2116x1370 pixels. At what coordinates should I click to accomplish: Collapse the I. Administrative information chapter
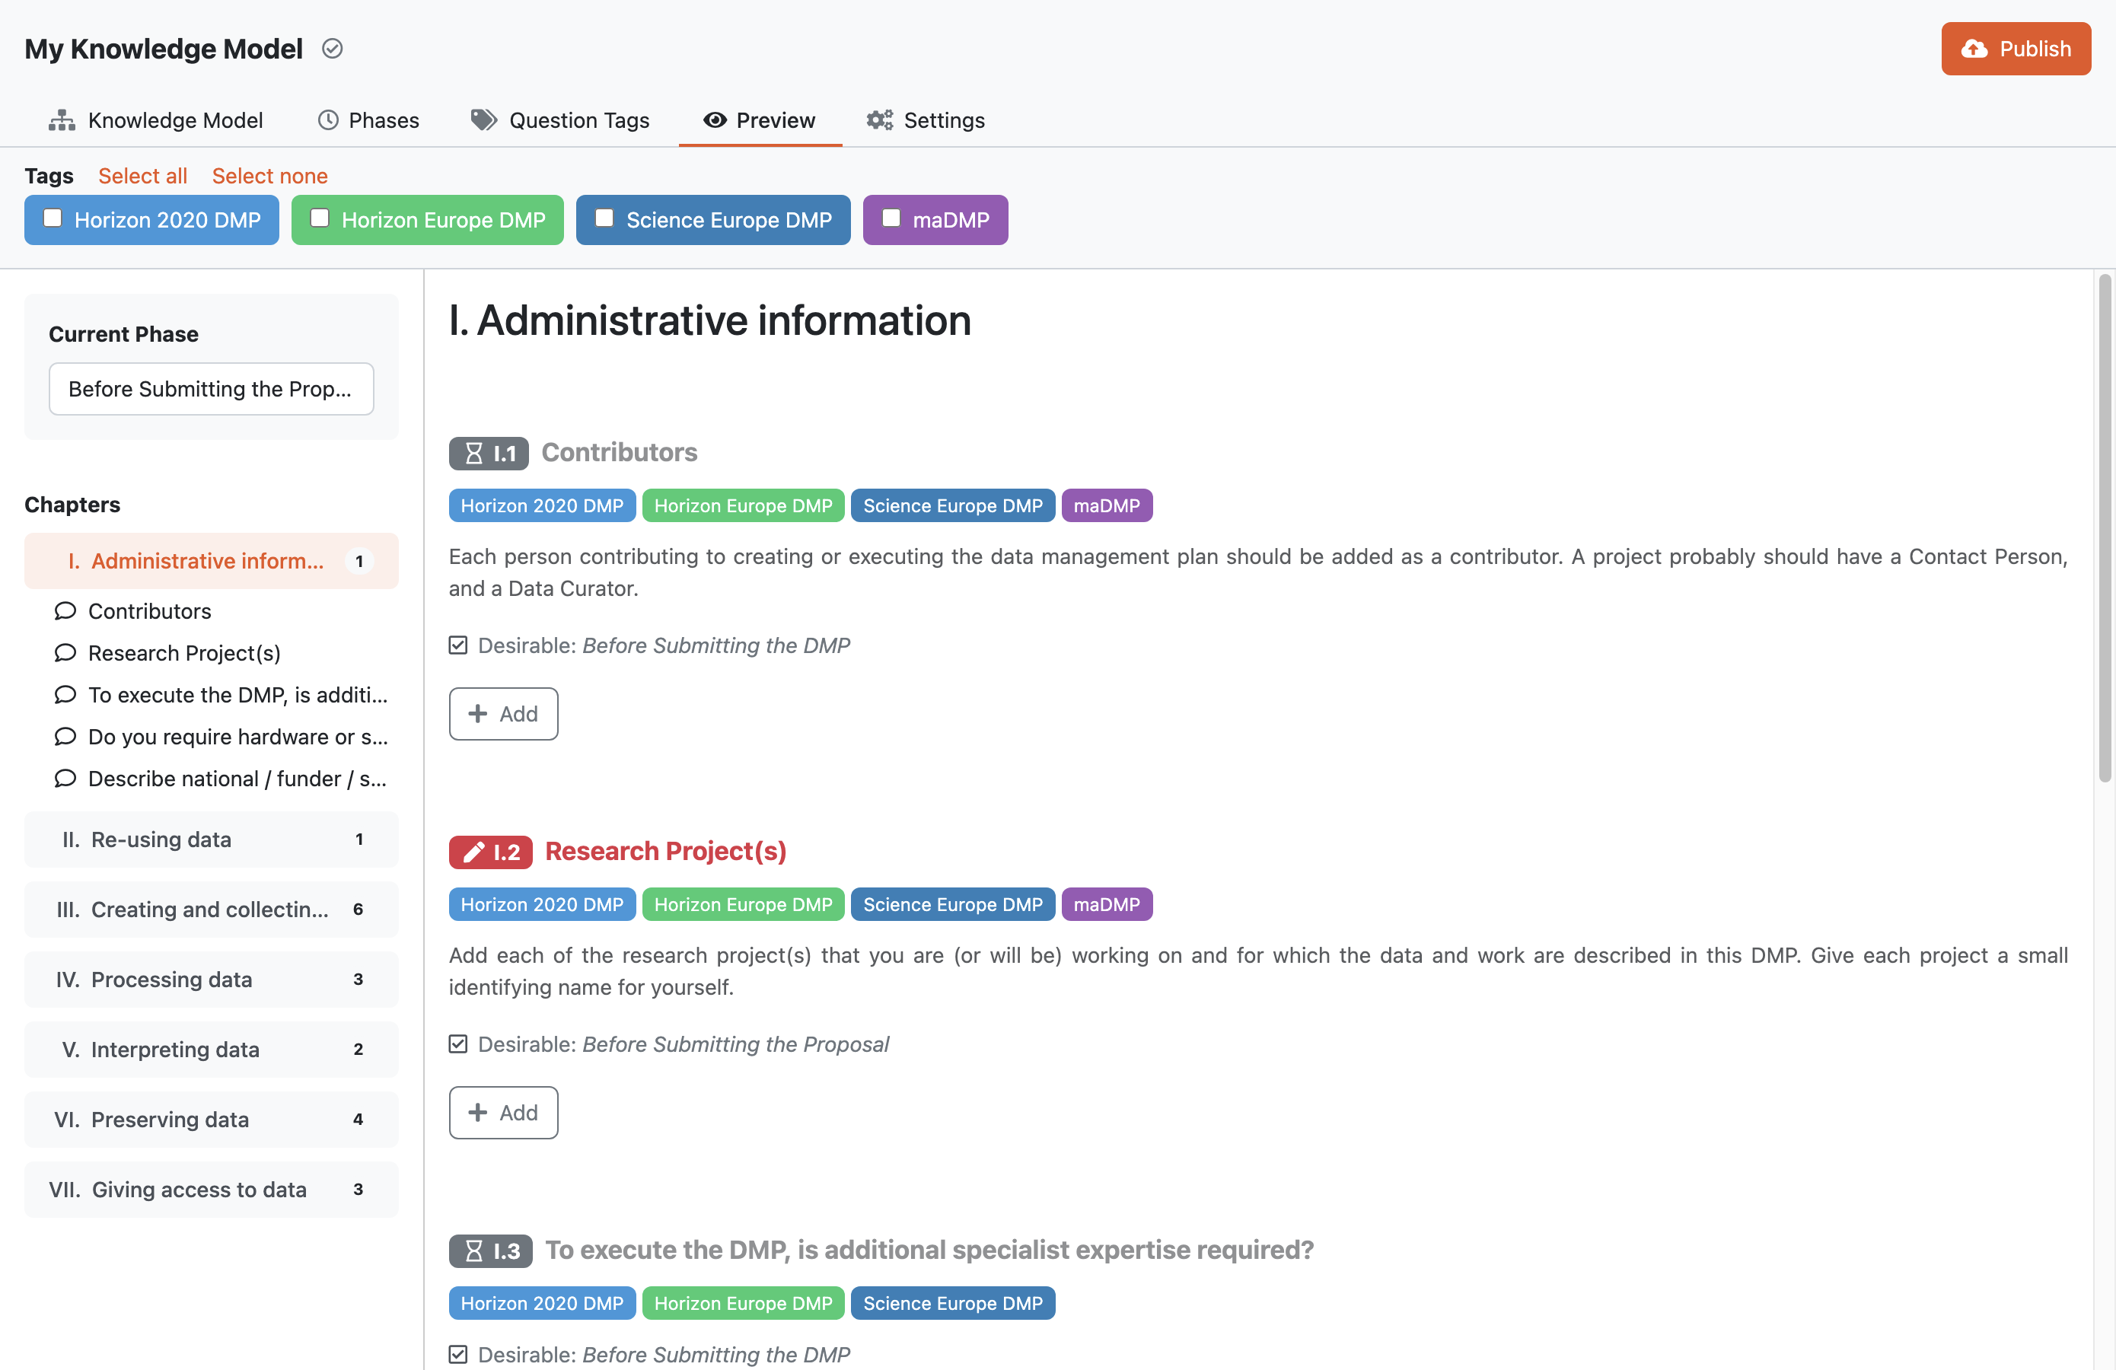tap(212, 561)
